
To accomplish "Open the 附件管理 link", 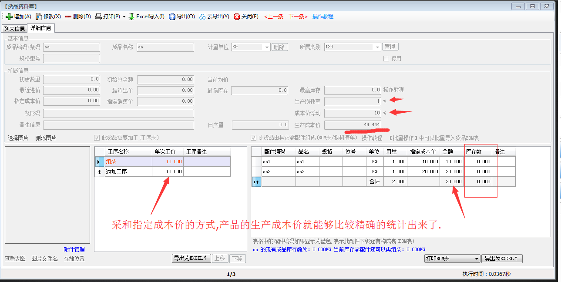I will pos(74,249).
